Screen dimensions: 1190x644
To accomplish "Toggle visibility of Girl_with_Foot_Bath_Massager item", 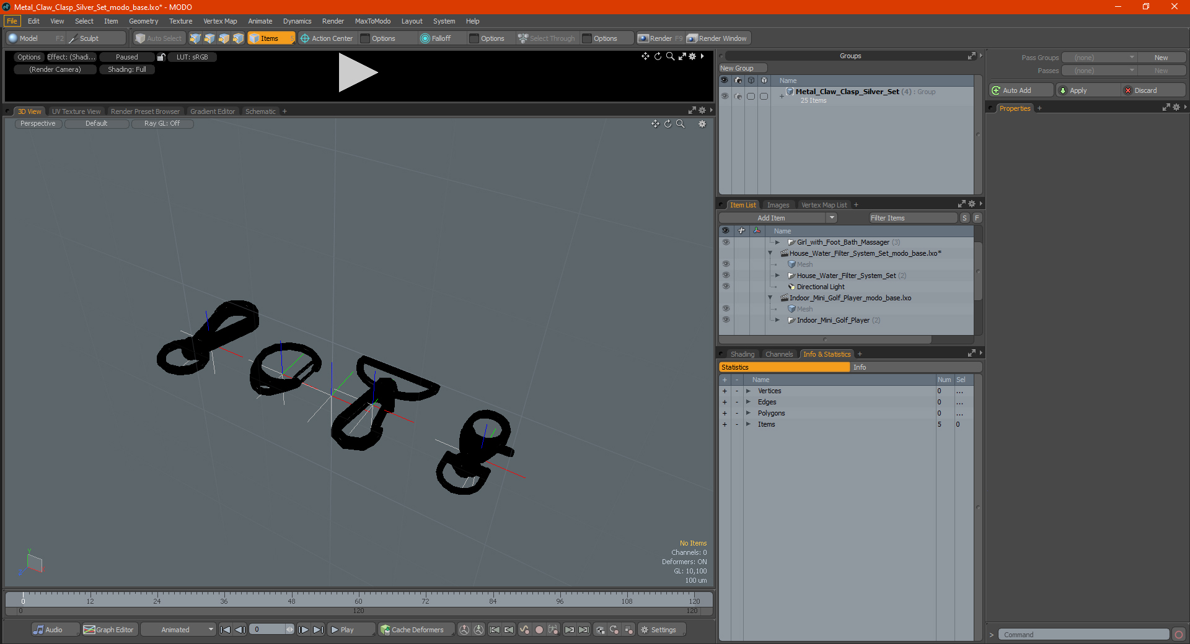I will (726, 242).
